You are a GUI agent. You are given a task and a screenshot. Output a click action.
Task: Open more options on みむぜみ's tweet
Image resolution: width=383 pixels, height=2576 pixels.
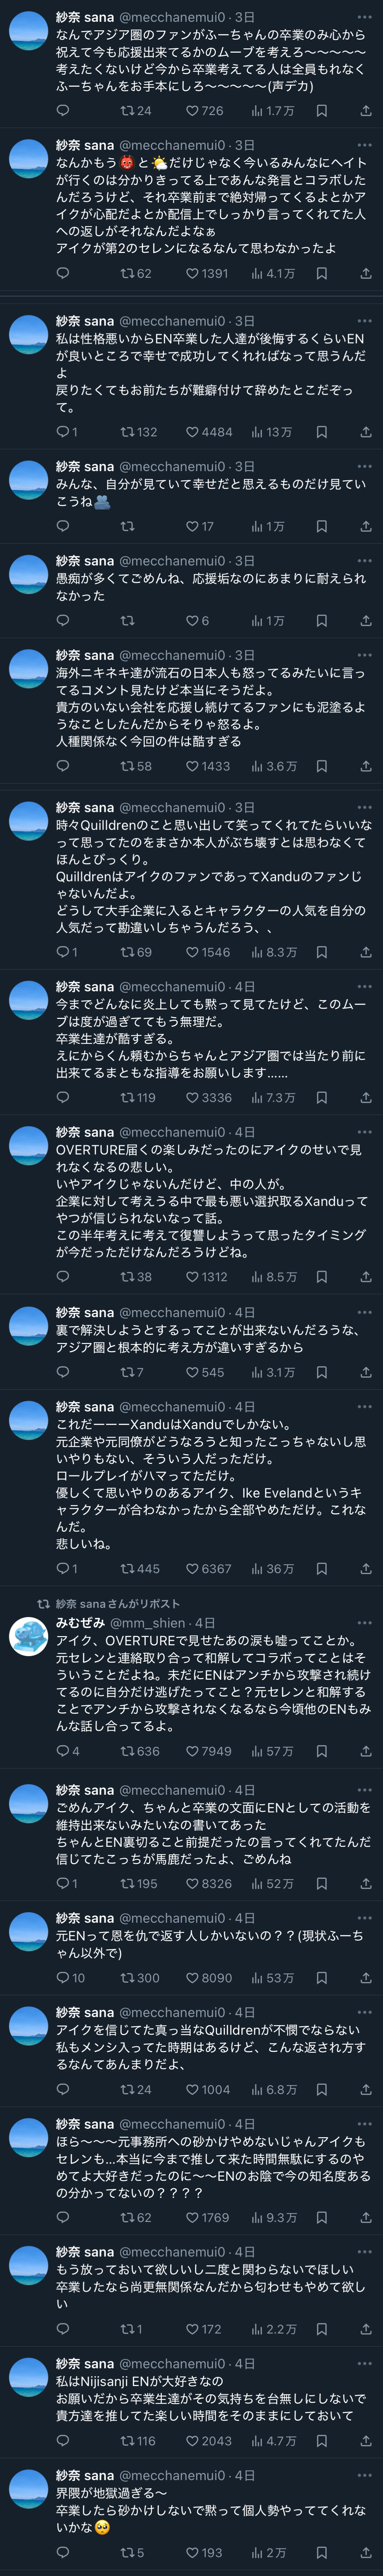click(x=364, y=1623)
